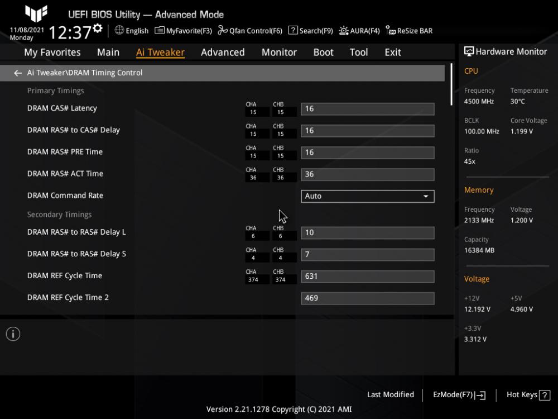558x419 pixels.
Task: Focus the DRAM RAS# PRE Time field
Action: click(368, 153)
